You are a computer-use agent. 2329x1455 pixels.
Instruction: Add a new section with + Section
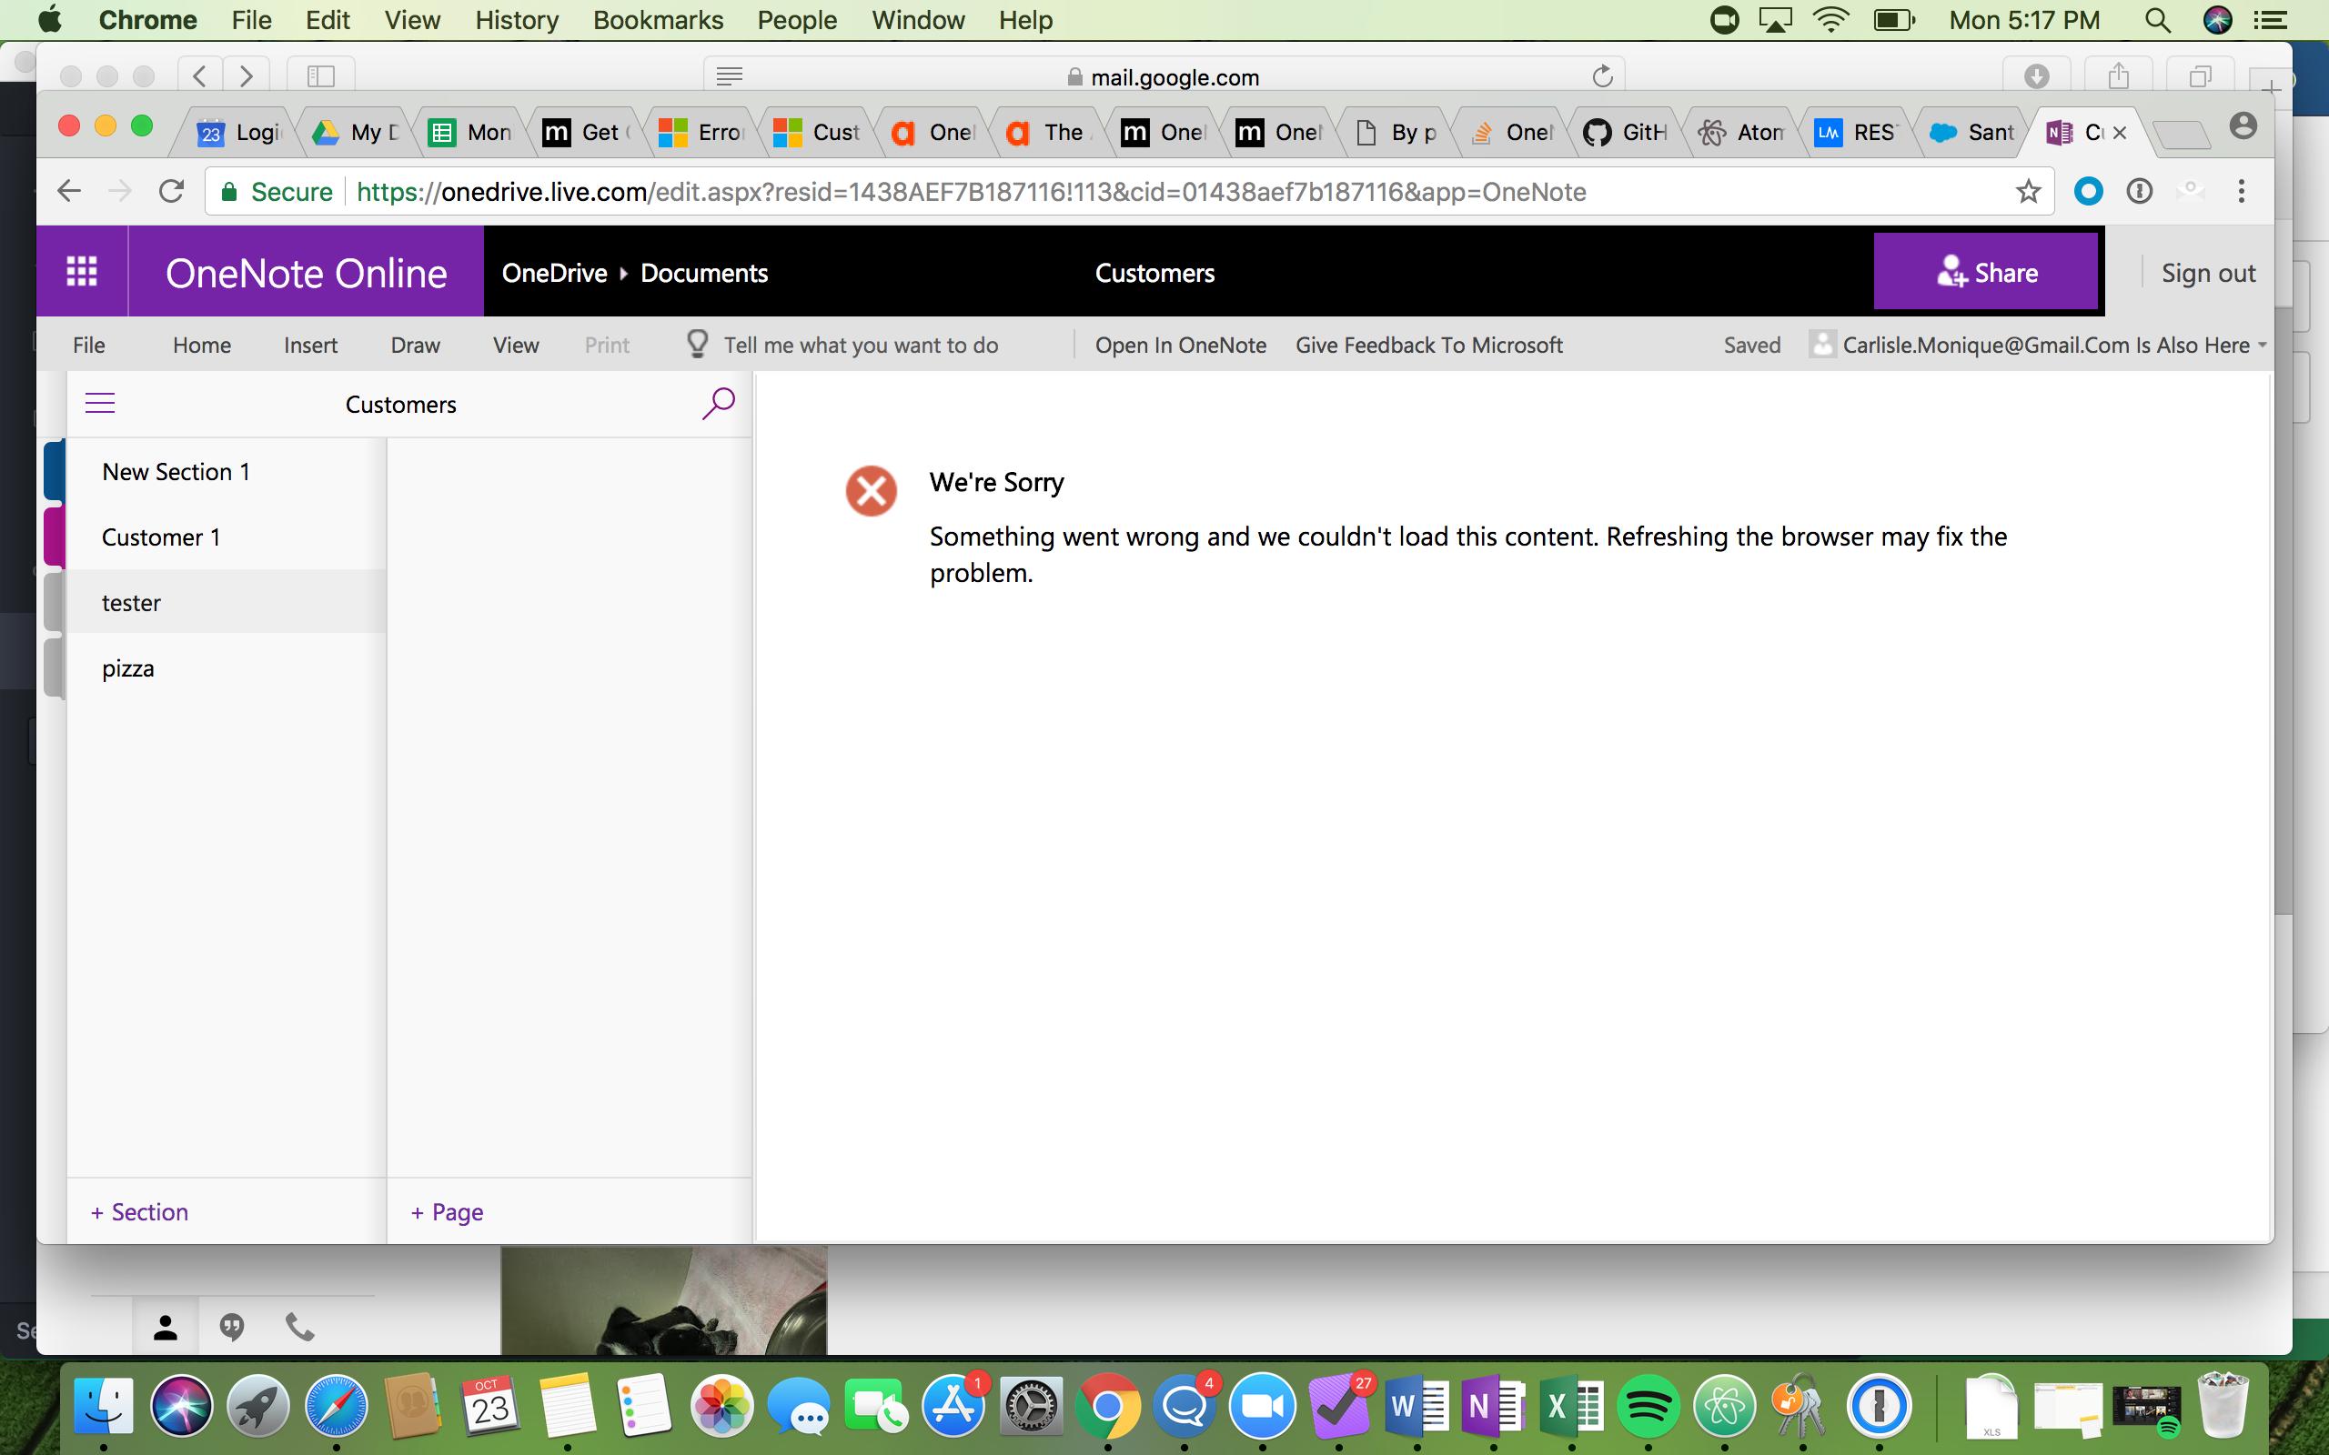coord(139,1211)
